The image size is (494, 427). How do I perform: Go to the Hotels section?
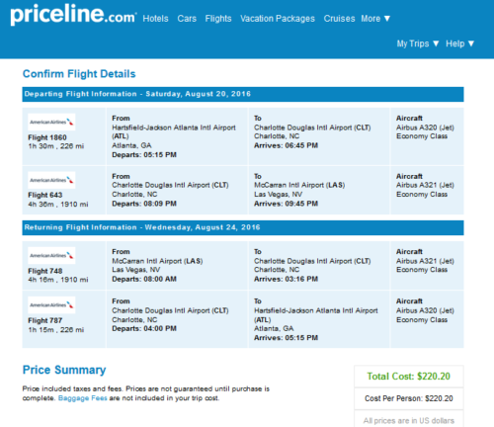click(155, 19)
